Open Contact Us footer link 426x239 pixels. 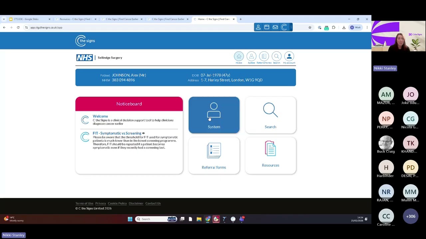click(153, 203)
